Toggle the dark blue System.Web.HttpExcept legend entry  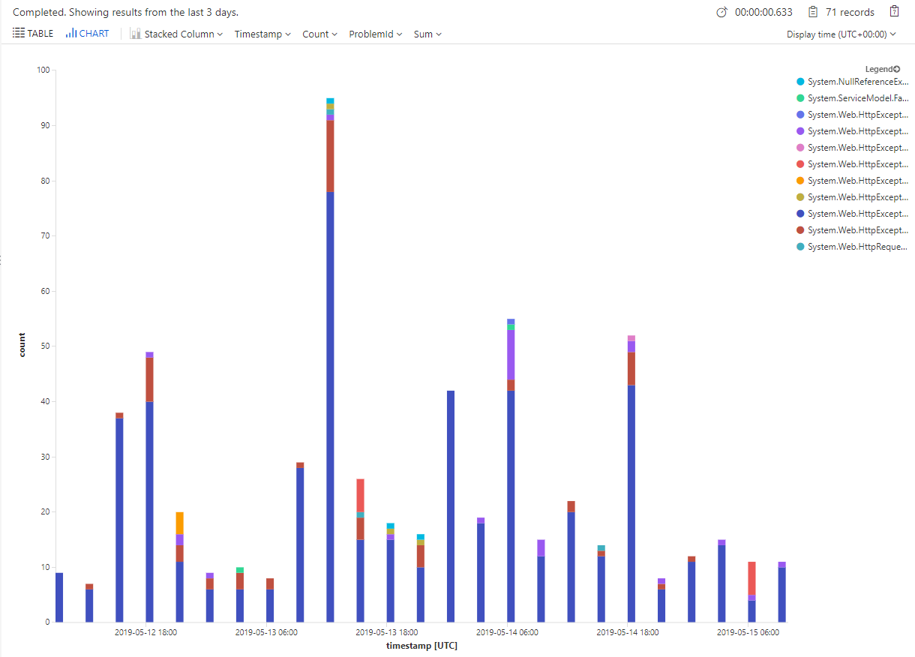pos(853,214)
